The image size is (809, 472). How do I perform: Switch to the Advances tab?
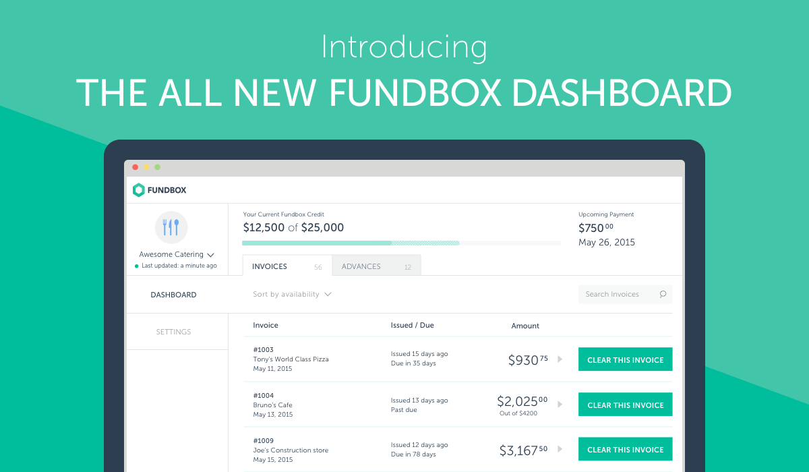[376, 266]
